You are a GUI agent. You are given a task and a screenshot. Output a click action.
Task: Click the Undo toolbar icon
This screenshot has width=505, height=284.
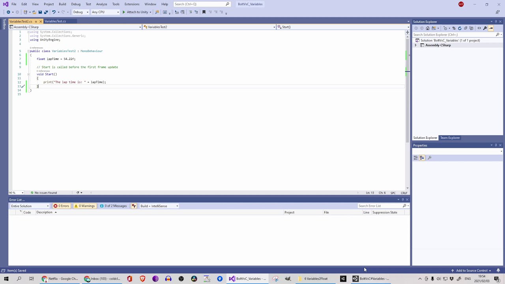[x=54, y=12]
